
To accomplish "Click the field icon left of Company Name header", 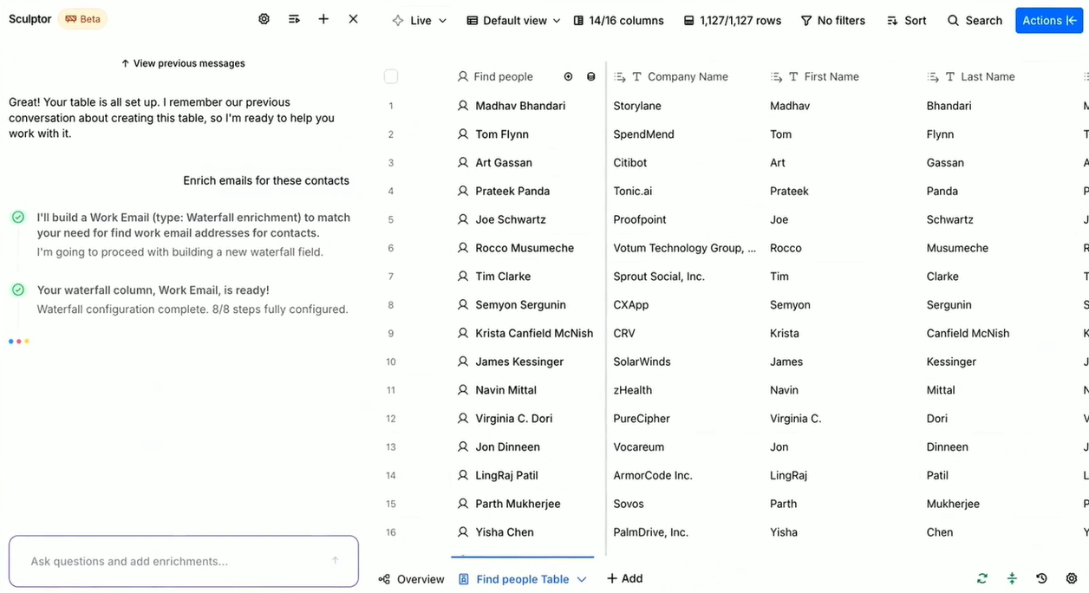I will pyautogui.click(x=620, y=77).
